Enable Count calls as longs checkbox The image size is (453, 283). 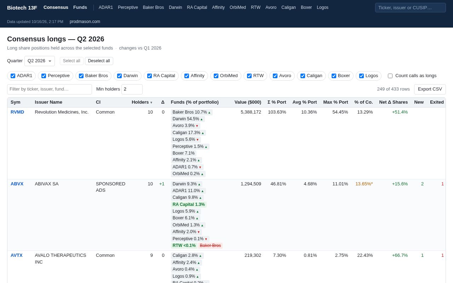point(390,76)
